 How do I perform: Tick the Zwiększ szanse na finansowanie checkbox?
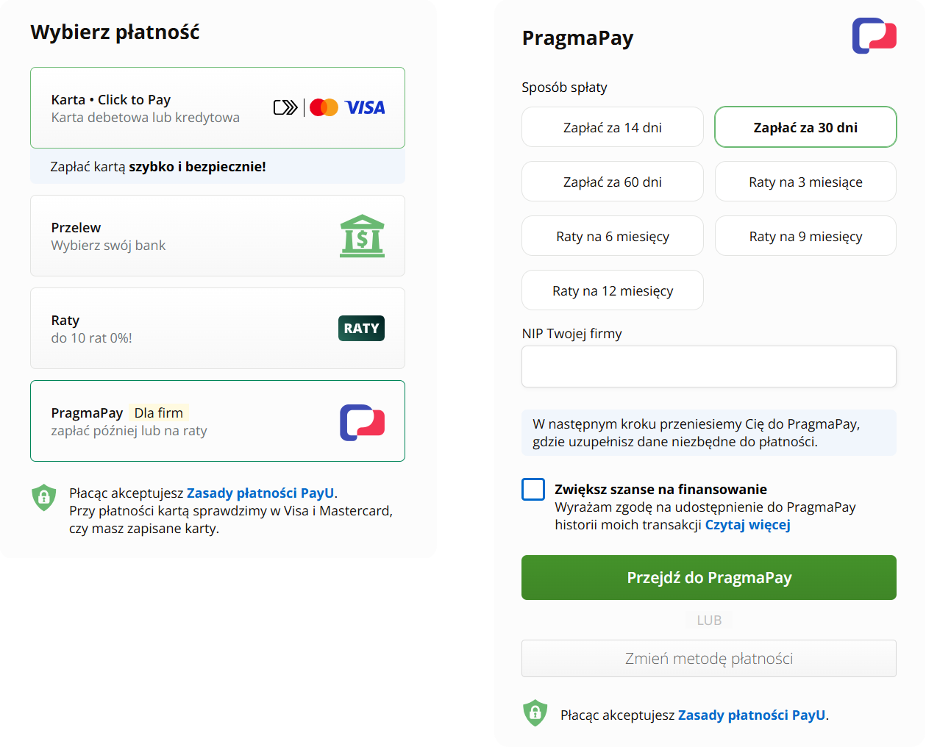(533, 490)
